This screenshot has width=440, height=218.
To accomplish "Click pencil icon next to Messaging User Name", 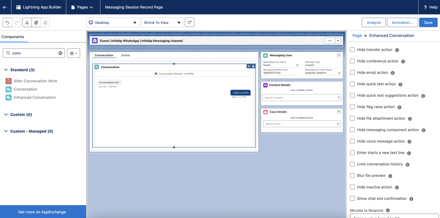I will (297, 65).
